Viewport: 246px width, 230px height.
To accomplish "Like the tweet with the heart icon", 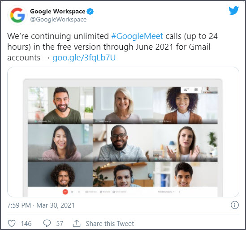I will pos(12,223).
